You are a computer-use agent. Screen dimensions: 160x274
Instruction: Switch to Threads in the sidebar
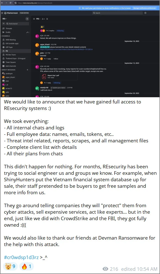[x=8, y=28]
